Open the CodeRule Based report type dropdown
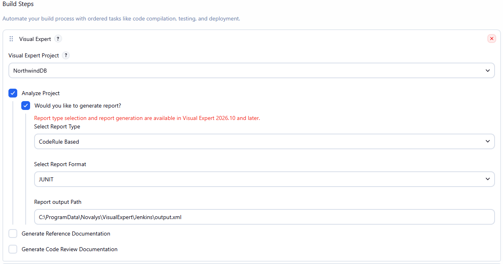This screenshot has height=264, width=503. click(264, 142)
